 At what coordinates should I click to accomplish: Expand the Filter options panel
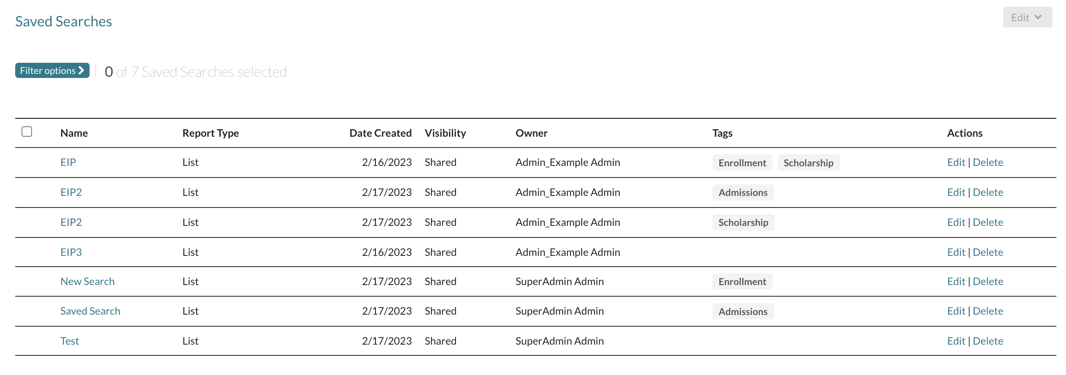coord(52,71)
